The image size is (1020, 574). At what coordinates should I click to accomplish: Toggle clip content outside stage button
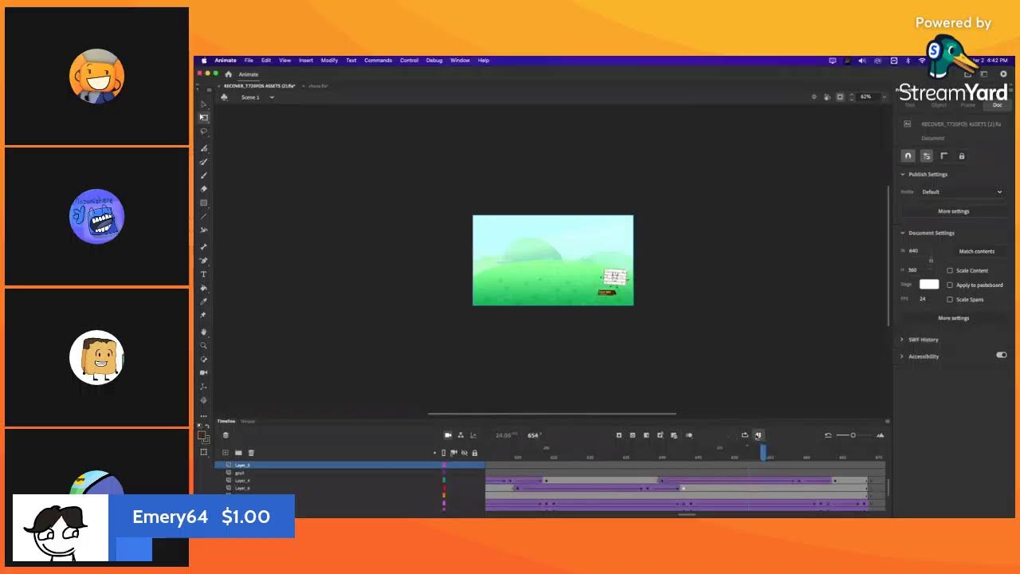tap(840, 96)
